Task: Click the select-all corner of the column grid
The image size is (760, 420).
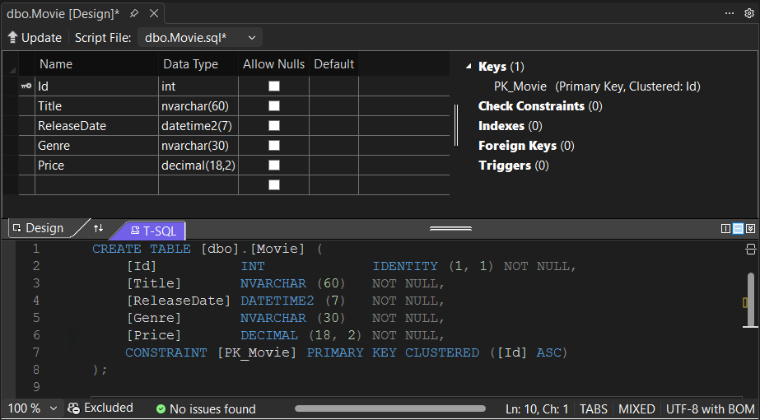Action: [12, 69]
